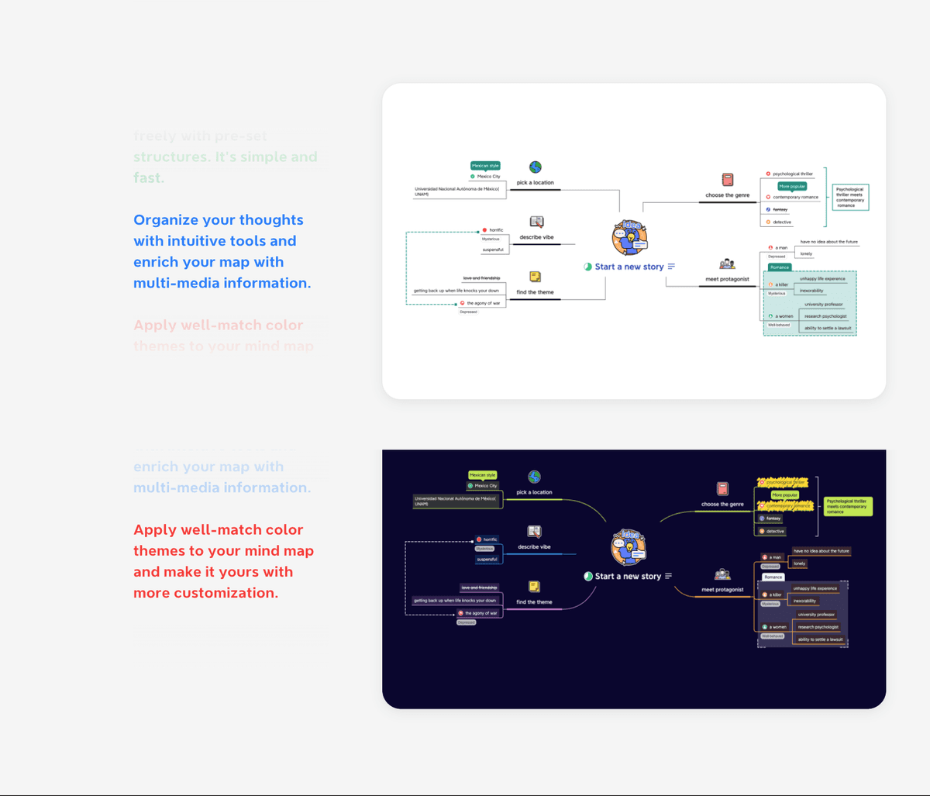Click the people group icon in the light map
This screenshot has height=796, width=930.
727,264
